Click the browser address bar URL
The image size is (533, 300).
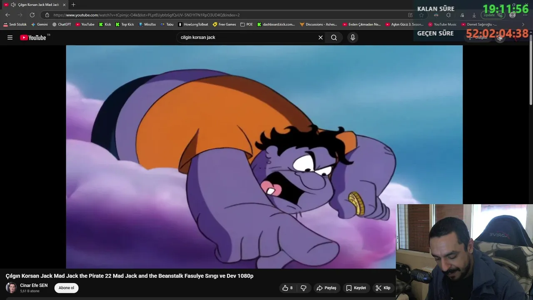tap(147, 15)
